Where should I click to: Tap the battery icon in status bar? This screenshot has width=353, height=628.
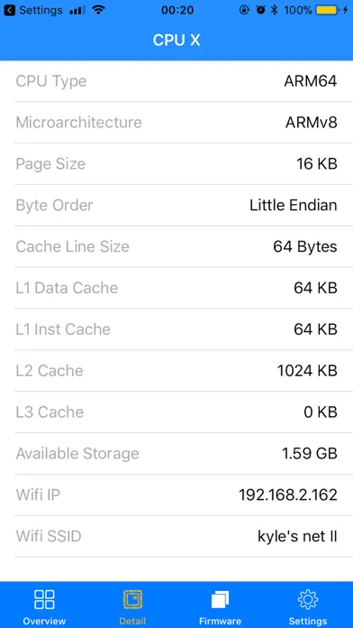[x=327, y=10]
